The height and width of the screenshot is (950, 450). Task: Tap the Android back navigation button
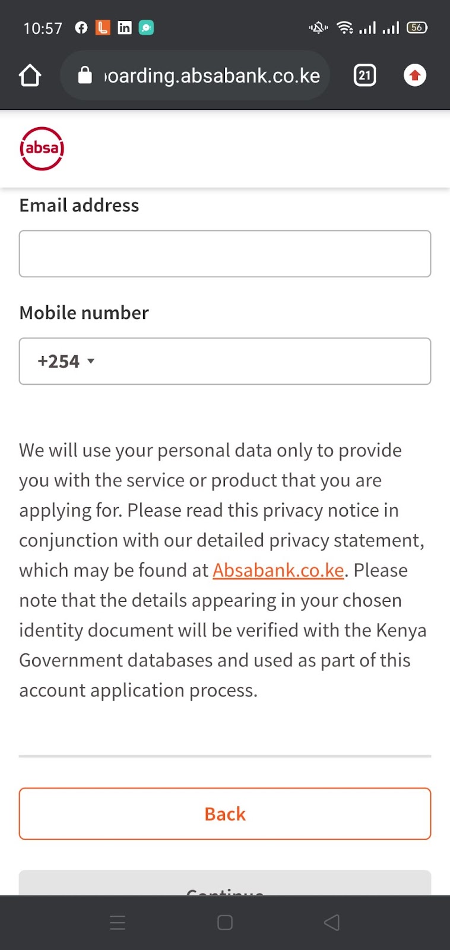(331, 922)
